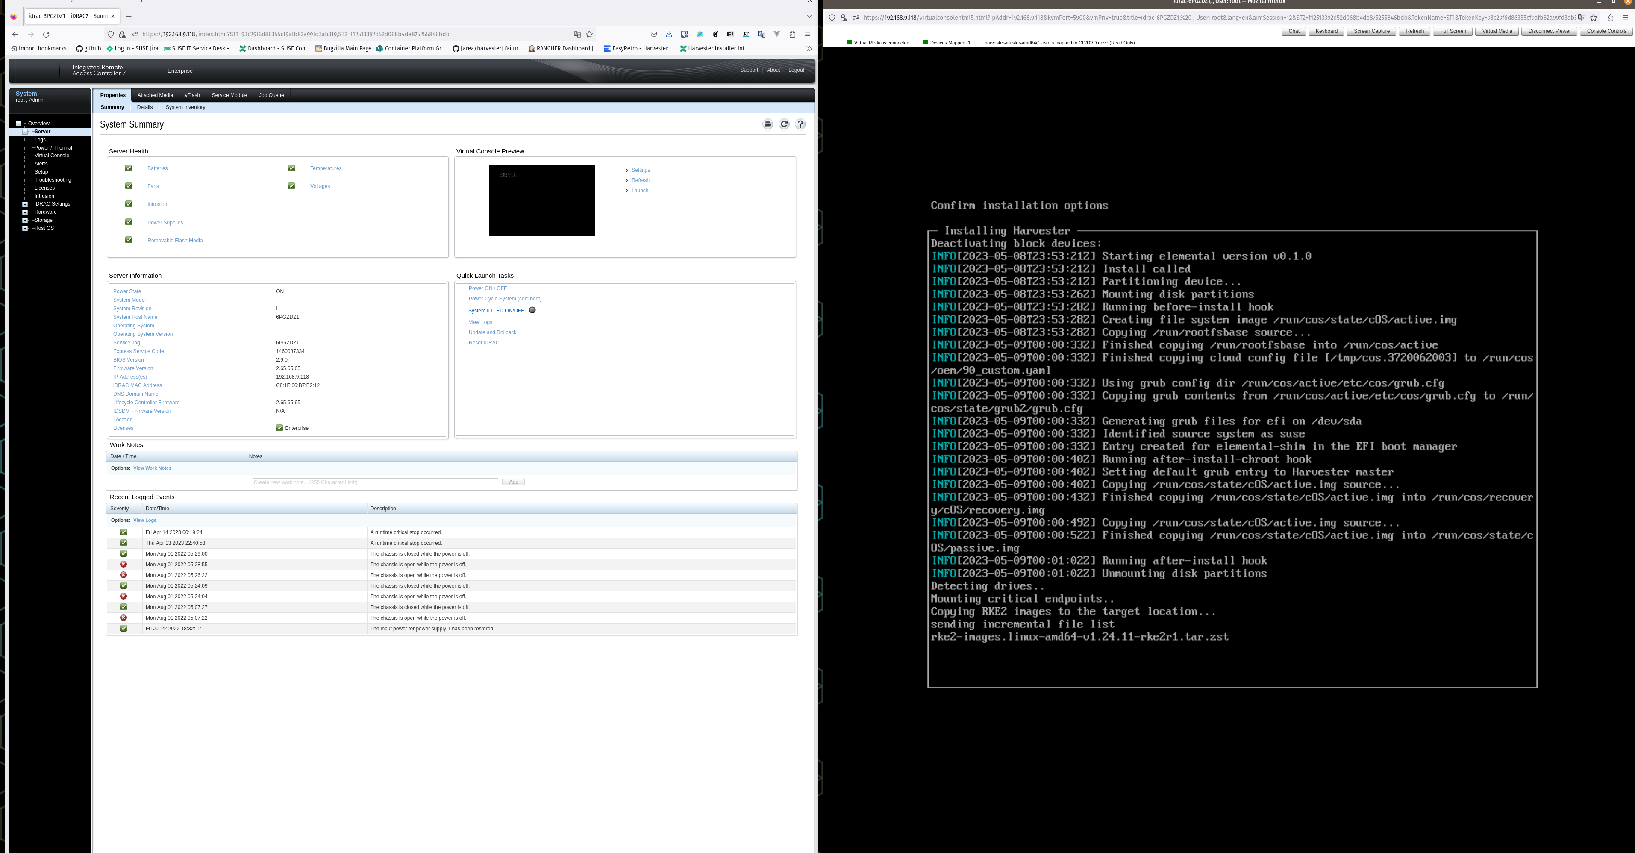Image resolution: width=1635 pixels, height=853 pixels.
Task: Click the work note text field
Action: coord(375,482)
